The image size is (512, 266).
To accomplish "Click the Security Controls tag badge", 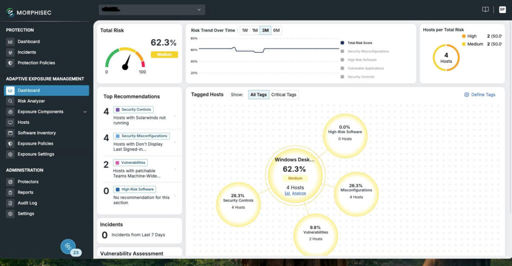I will [133, 109].
